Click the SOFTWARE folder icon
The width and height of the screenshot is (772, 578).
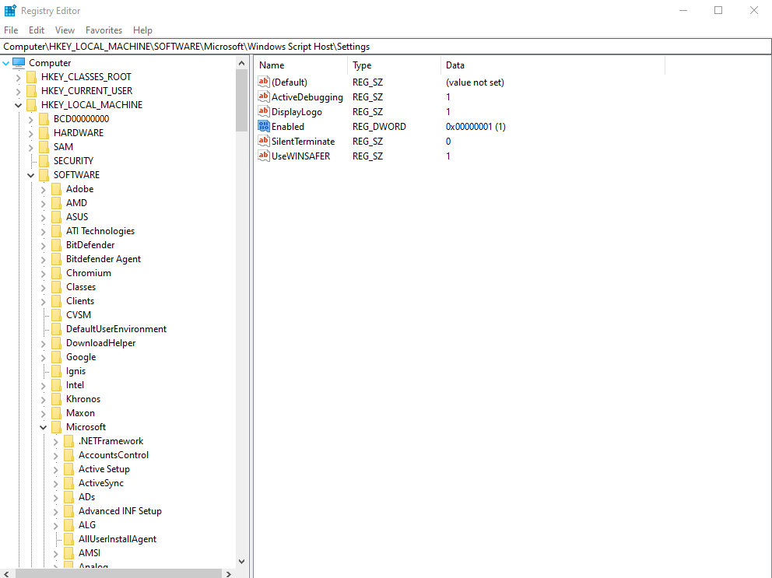(44, 175)
